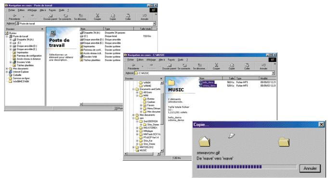The image size is (328, 178).
Task: Open Fichier menu in Poste de travail window
Action: point(12,10)
